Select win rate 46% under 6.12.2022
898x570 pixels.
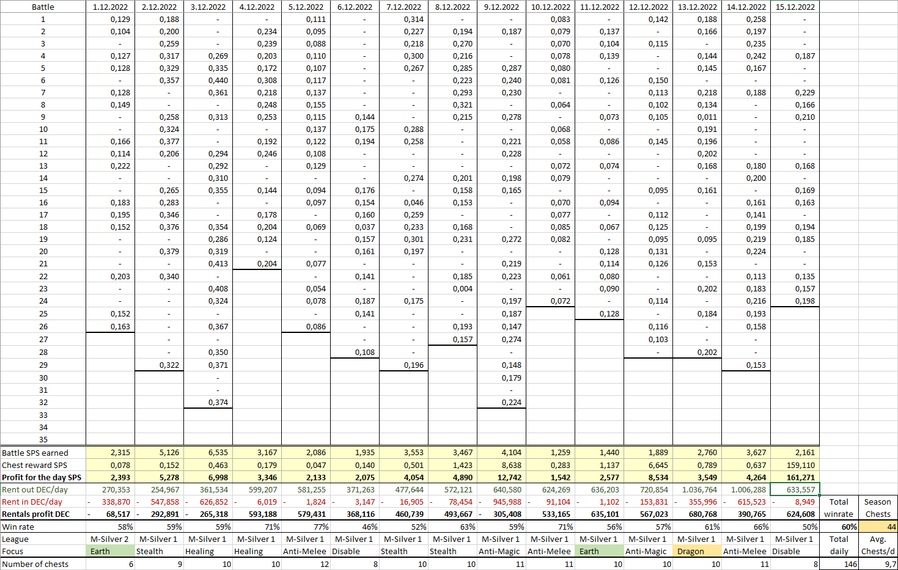(x=355, y=527)
